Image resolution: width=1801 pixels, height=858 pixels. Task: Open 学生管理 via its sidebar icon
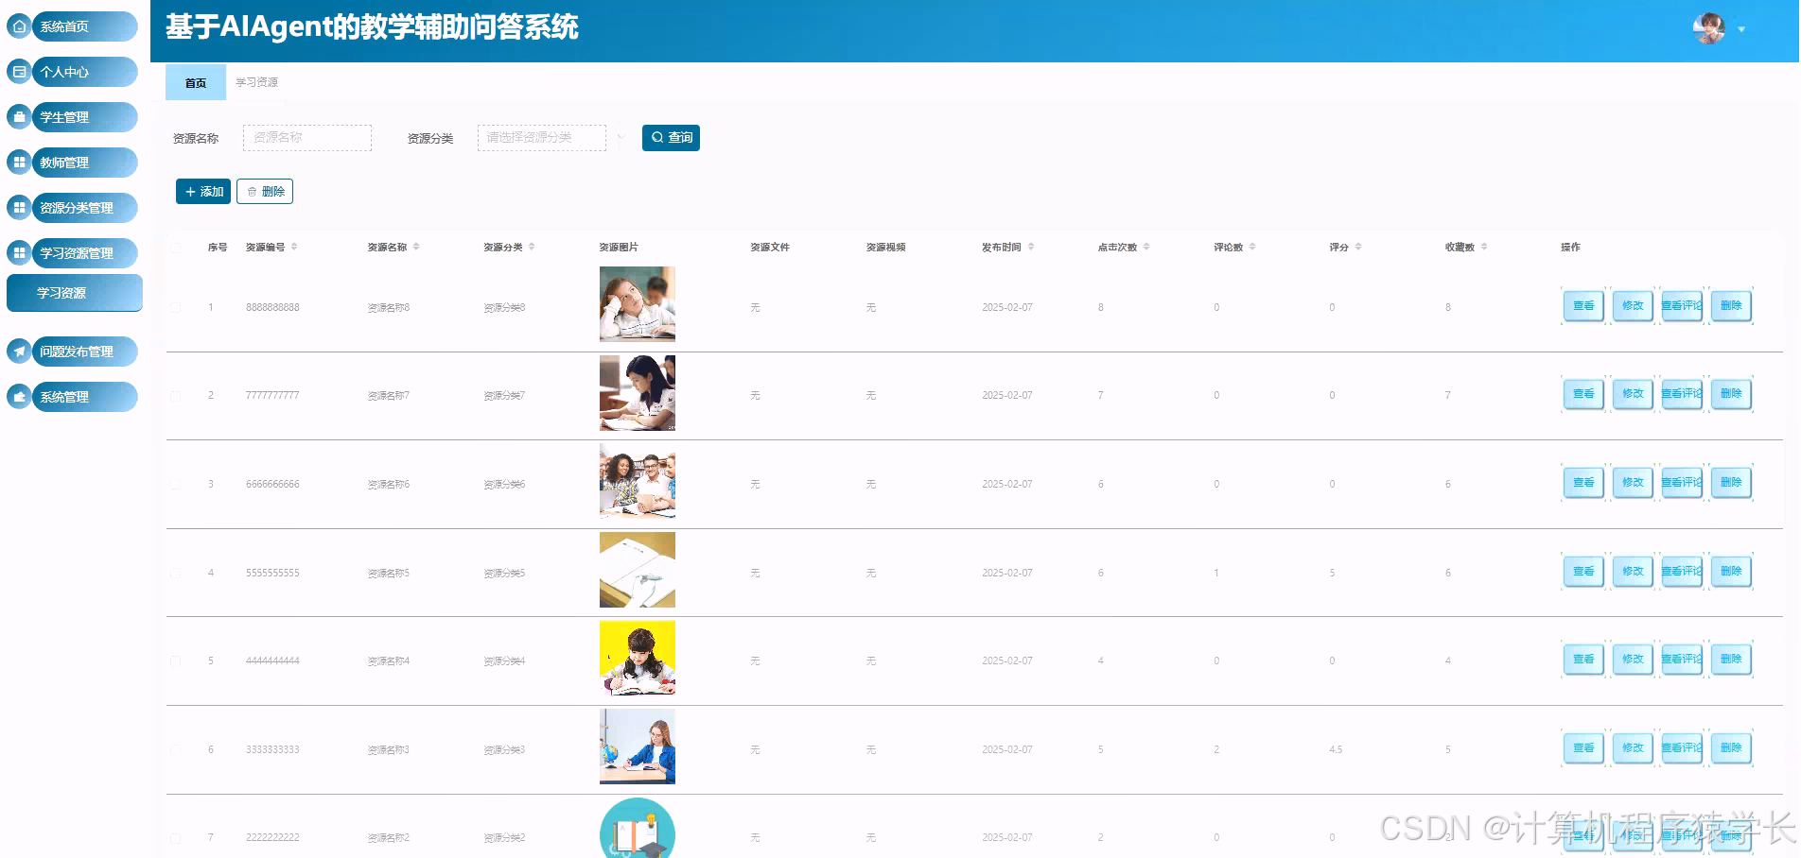coord(19,117)
